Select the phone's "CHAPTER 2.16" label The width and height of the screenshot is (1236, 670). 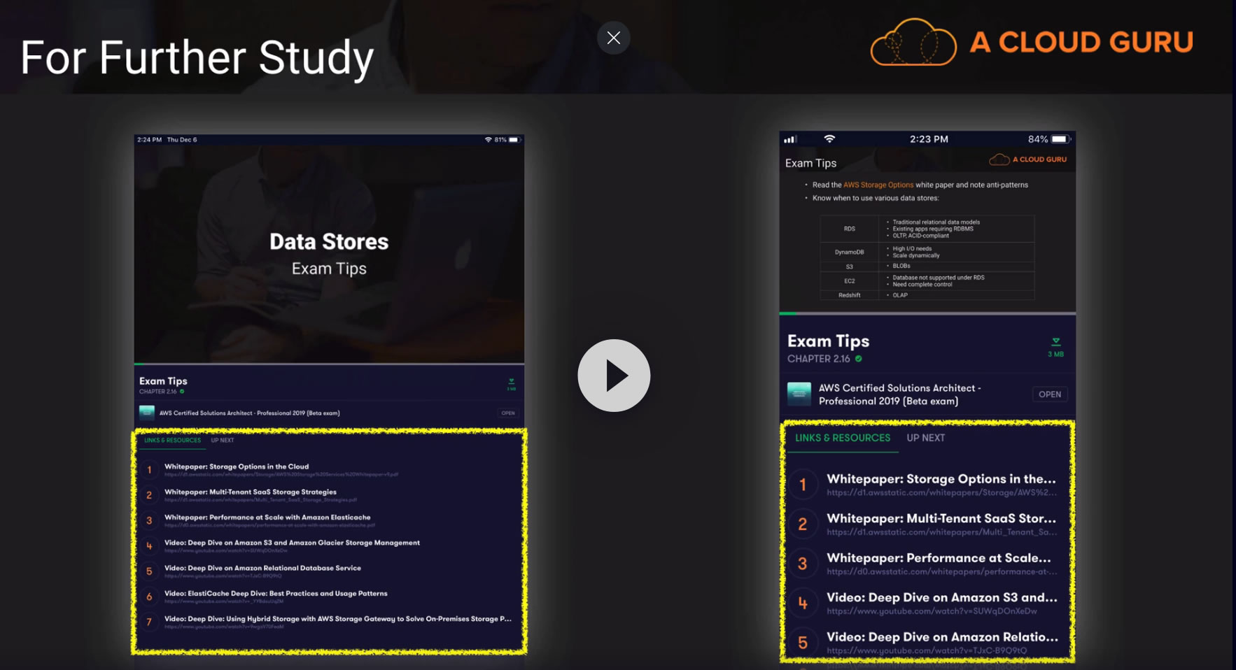818,359
